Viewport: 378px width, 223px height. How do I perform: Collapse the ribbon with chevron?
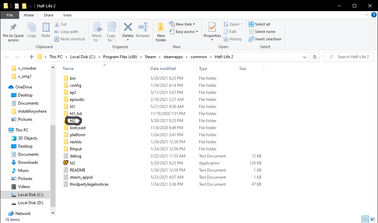[367, 15]
